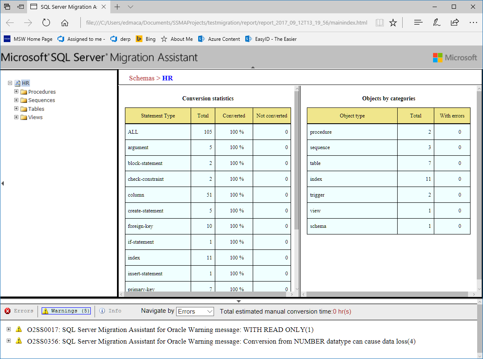Add this report page to favorites via star icon
The image size is (483, 359).
pyautogui.click(x=393, y=23)
